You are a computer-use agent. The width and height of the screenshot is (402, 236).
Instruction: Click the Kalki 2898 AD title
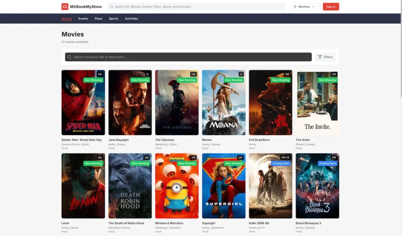tap(259, 223)
